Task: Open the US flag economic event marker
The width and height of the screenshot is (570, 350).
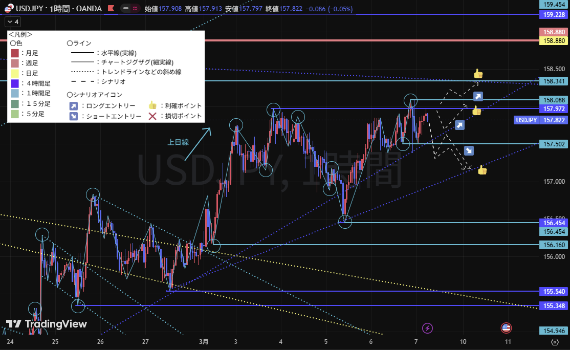Action: 506,328
